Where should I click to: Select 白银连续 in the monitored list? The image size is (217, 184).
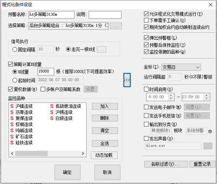pyautogui.click(x=61, y=118)
